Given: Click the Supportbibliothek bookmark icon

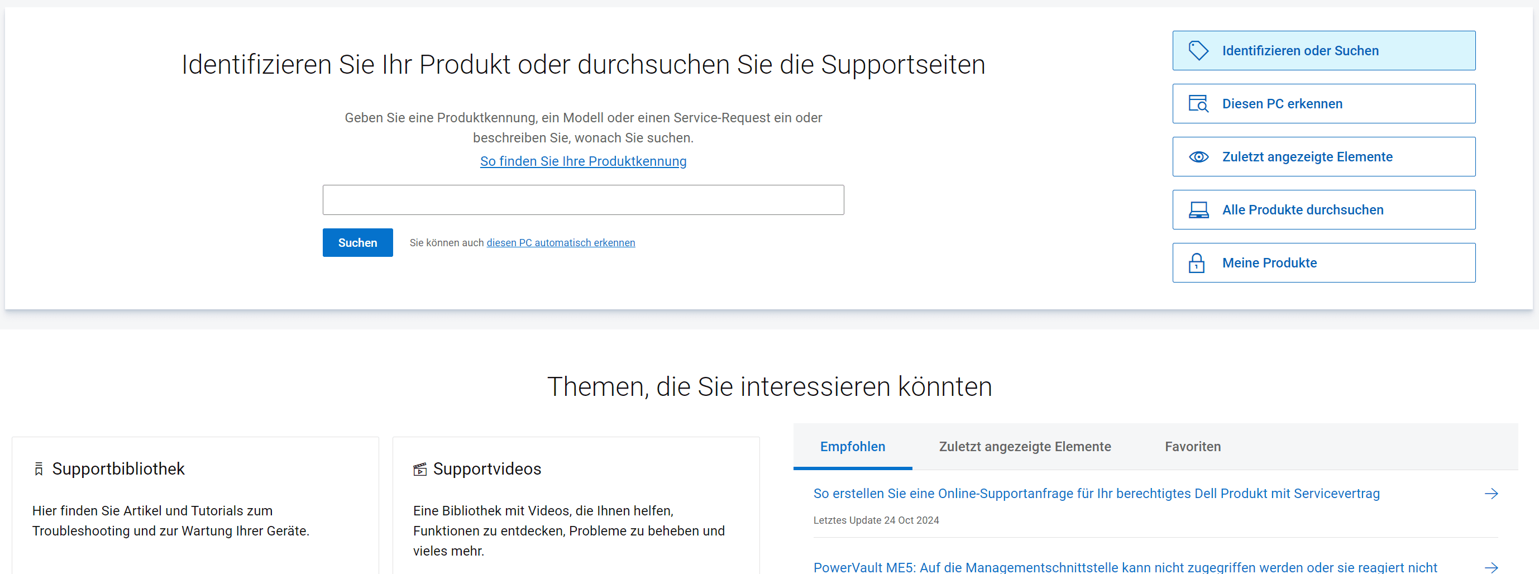Looking at the screenshot, I should pyautogui.click(x=39, y=470).
